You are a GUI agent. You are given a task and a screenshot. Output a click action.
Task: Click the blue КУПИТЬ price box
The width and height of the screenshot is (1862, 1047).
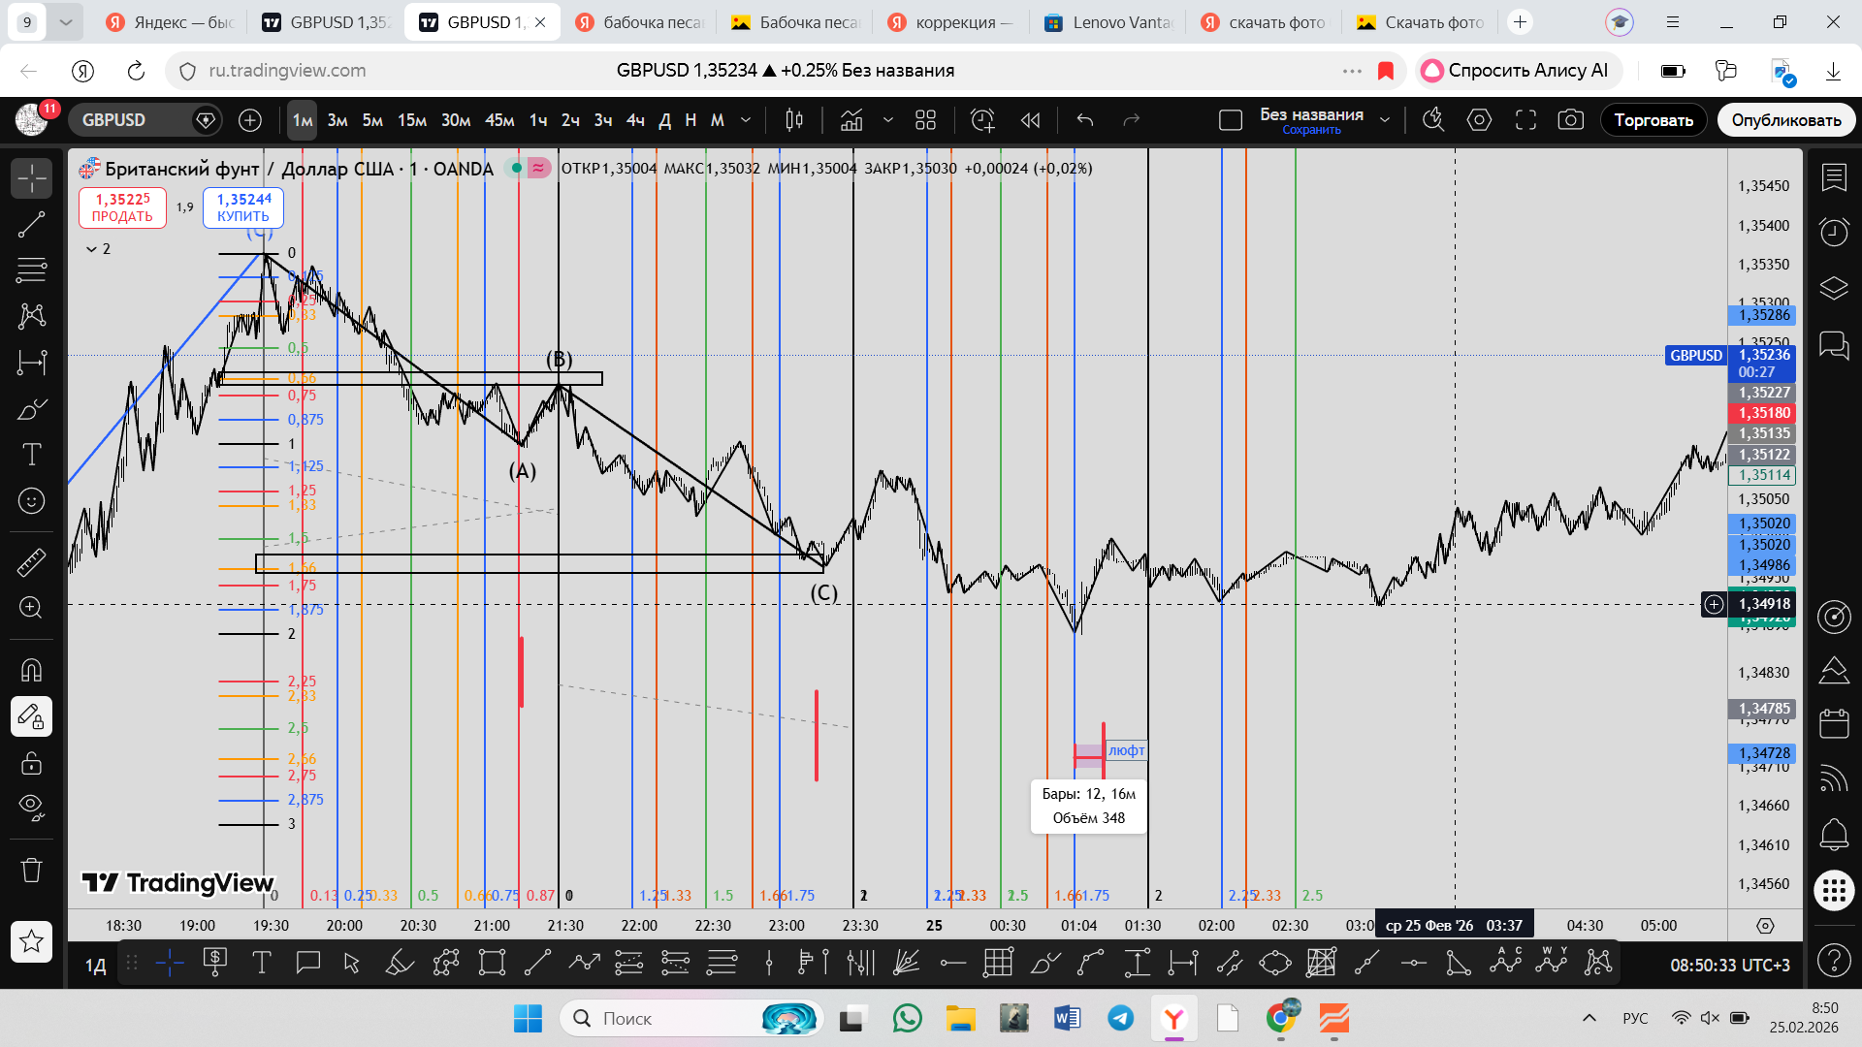pyautogui.click(x=243, y=207)
